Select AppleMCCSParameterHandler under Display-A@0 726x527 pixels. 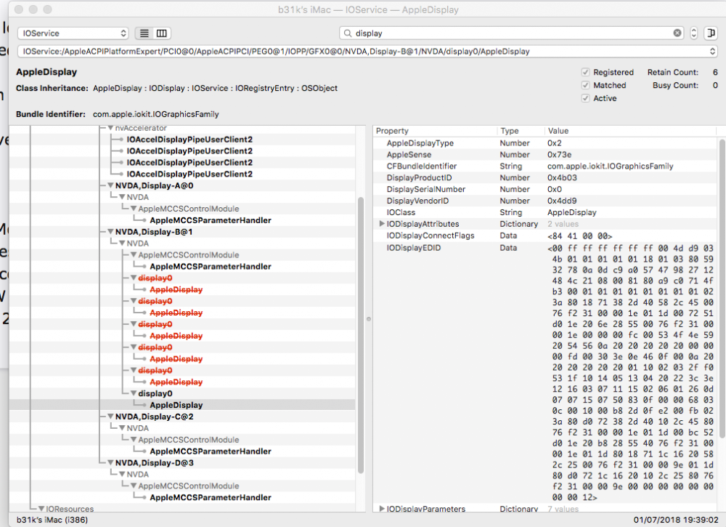211,220
